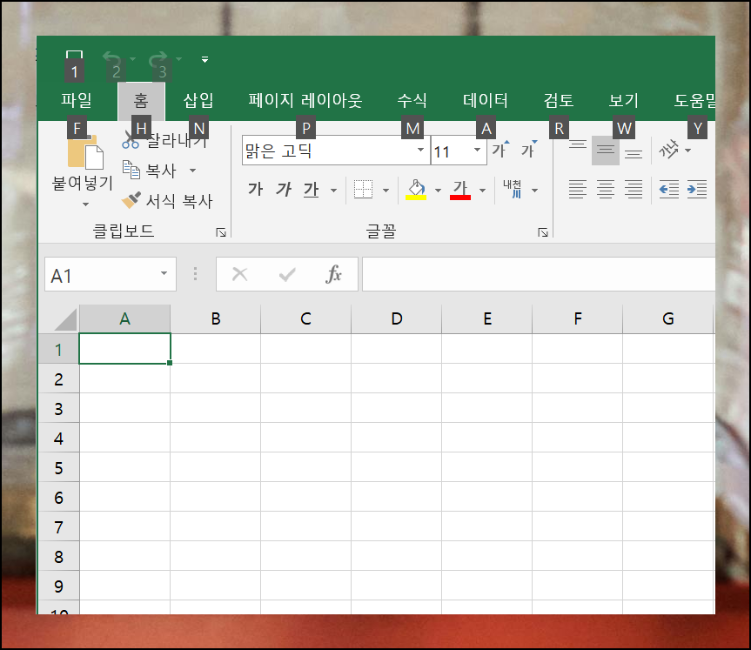Expand the name box dropdown arrow
This screenshot has height=650, width=751.
click(164, 273)
